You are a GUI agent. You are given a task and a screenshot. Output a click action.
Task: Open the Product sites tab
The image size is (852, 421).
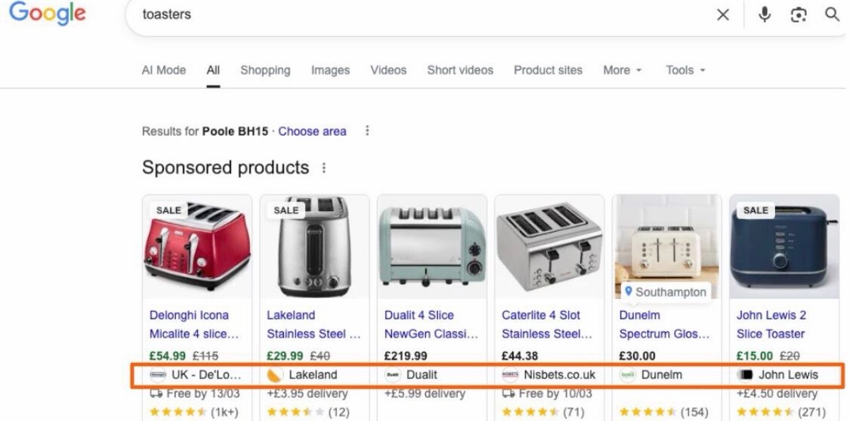point(548,70)
